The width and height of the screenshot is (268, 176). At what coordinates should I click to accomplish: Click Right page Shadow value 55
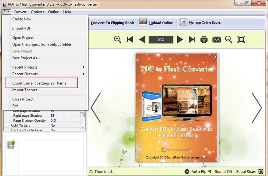coord(53,115)
